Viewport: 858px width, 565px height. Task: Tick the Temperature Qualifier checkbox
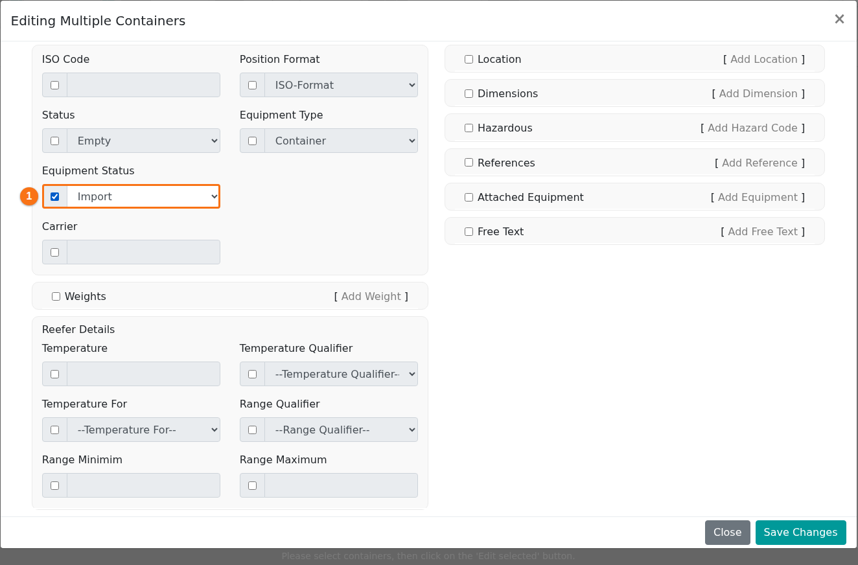click(x=252, y=374)
